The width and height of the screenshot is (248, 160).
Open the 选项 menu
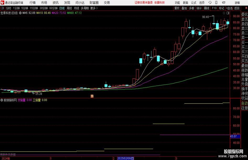pos(202,3)
